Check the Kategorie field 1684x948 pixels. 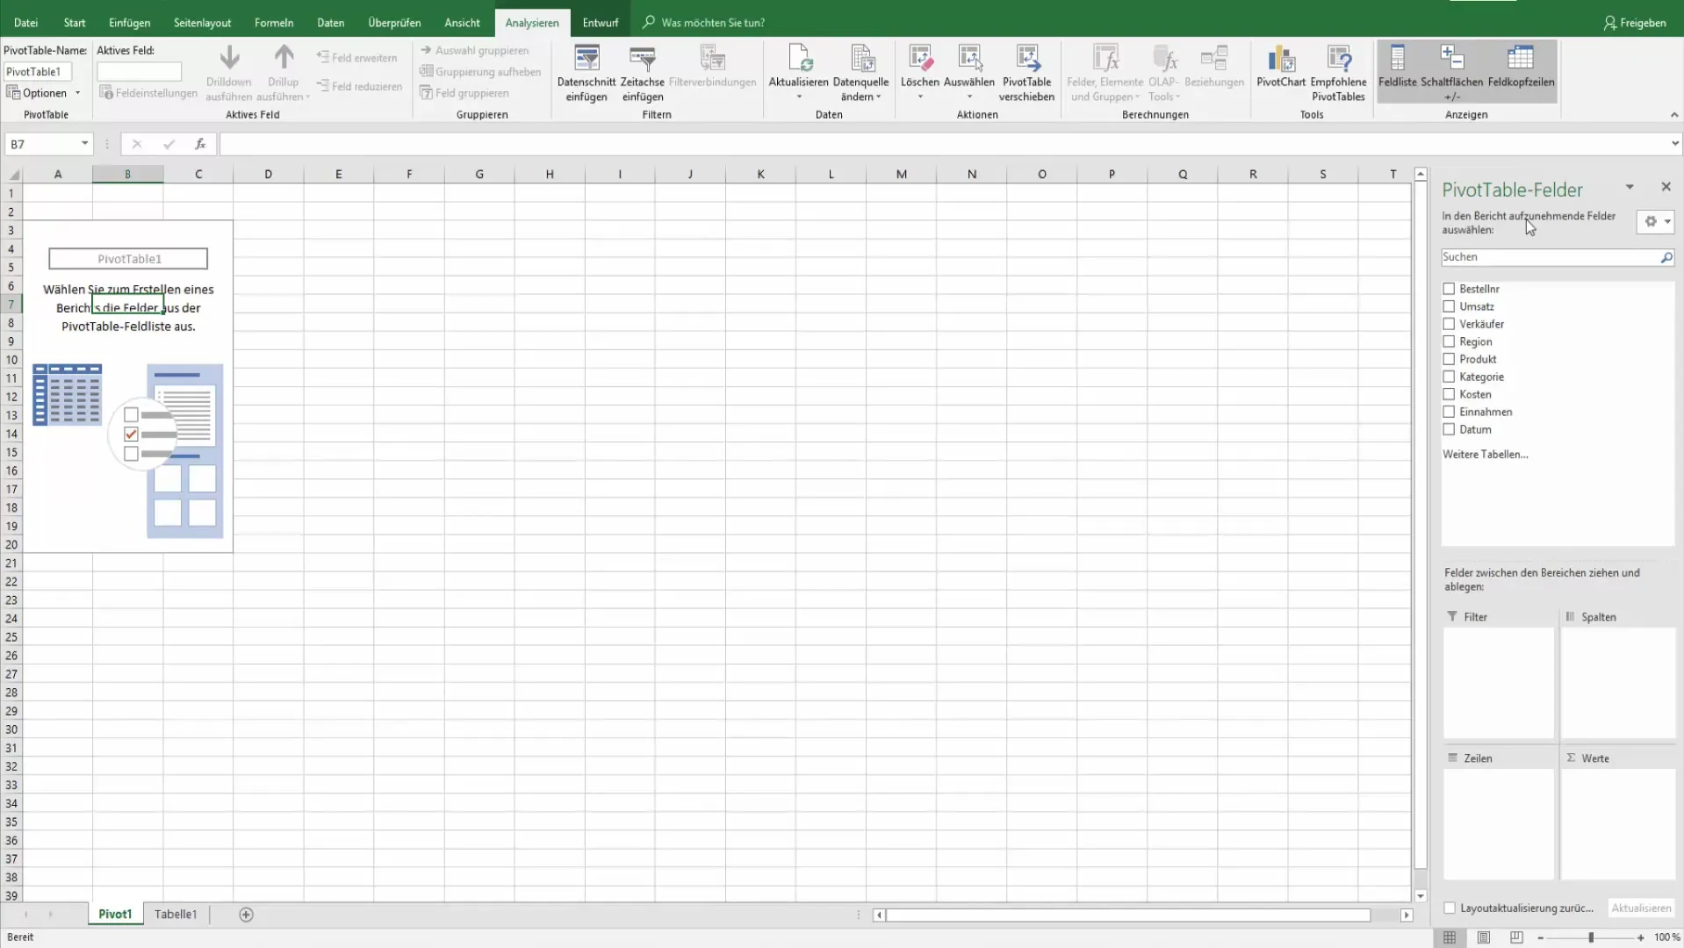point(1449,377)
